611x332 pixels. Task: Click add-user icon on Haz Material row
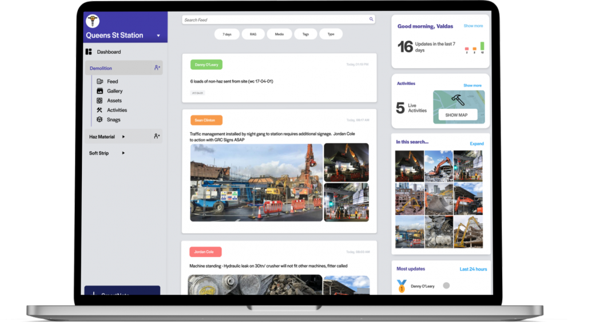[157, 137]
